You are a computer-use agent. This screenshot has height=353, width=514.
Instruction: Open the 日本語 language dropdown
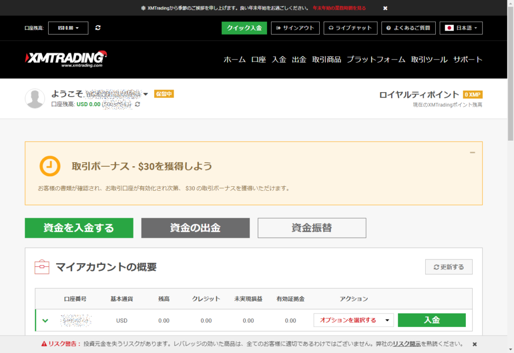click(x=461, y=28)
